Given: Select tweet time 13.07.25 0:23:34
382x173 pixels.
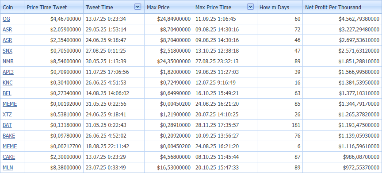Looking at the screenshot, I should (x=114, y=19).
